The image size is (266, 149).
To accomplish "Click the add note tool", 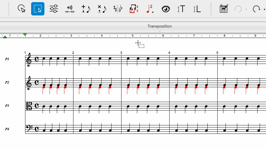I will 86,9.
